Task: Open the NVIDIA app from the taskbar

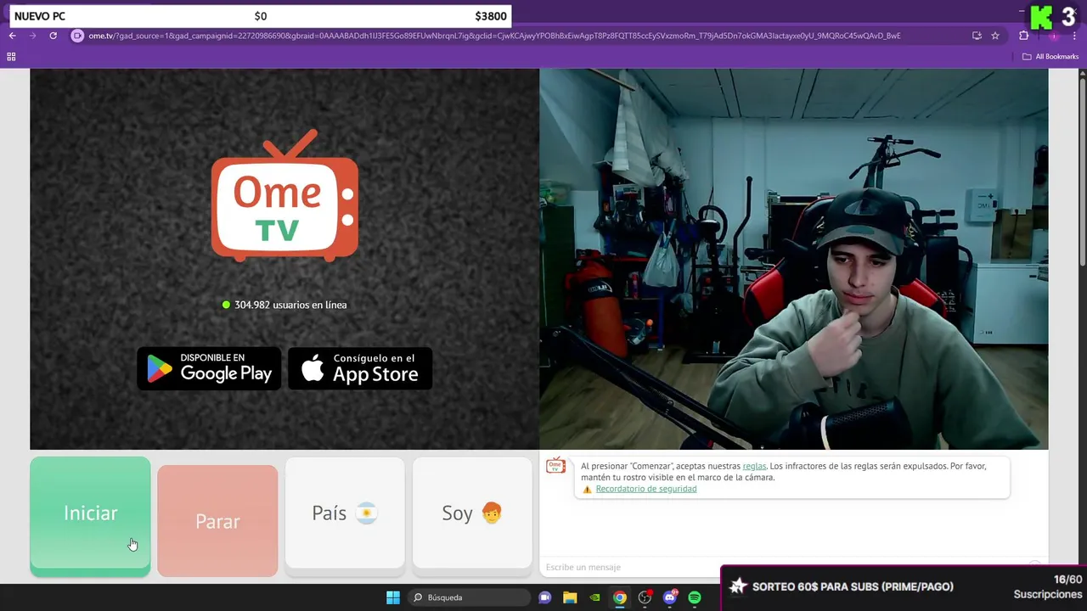Action: [x=594, y=597]
